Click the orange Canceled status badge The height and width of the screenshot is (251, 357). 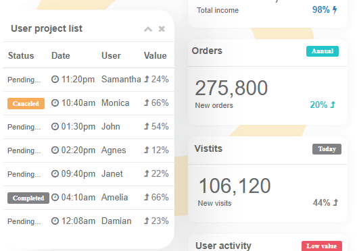pos(26,104)
